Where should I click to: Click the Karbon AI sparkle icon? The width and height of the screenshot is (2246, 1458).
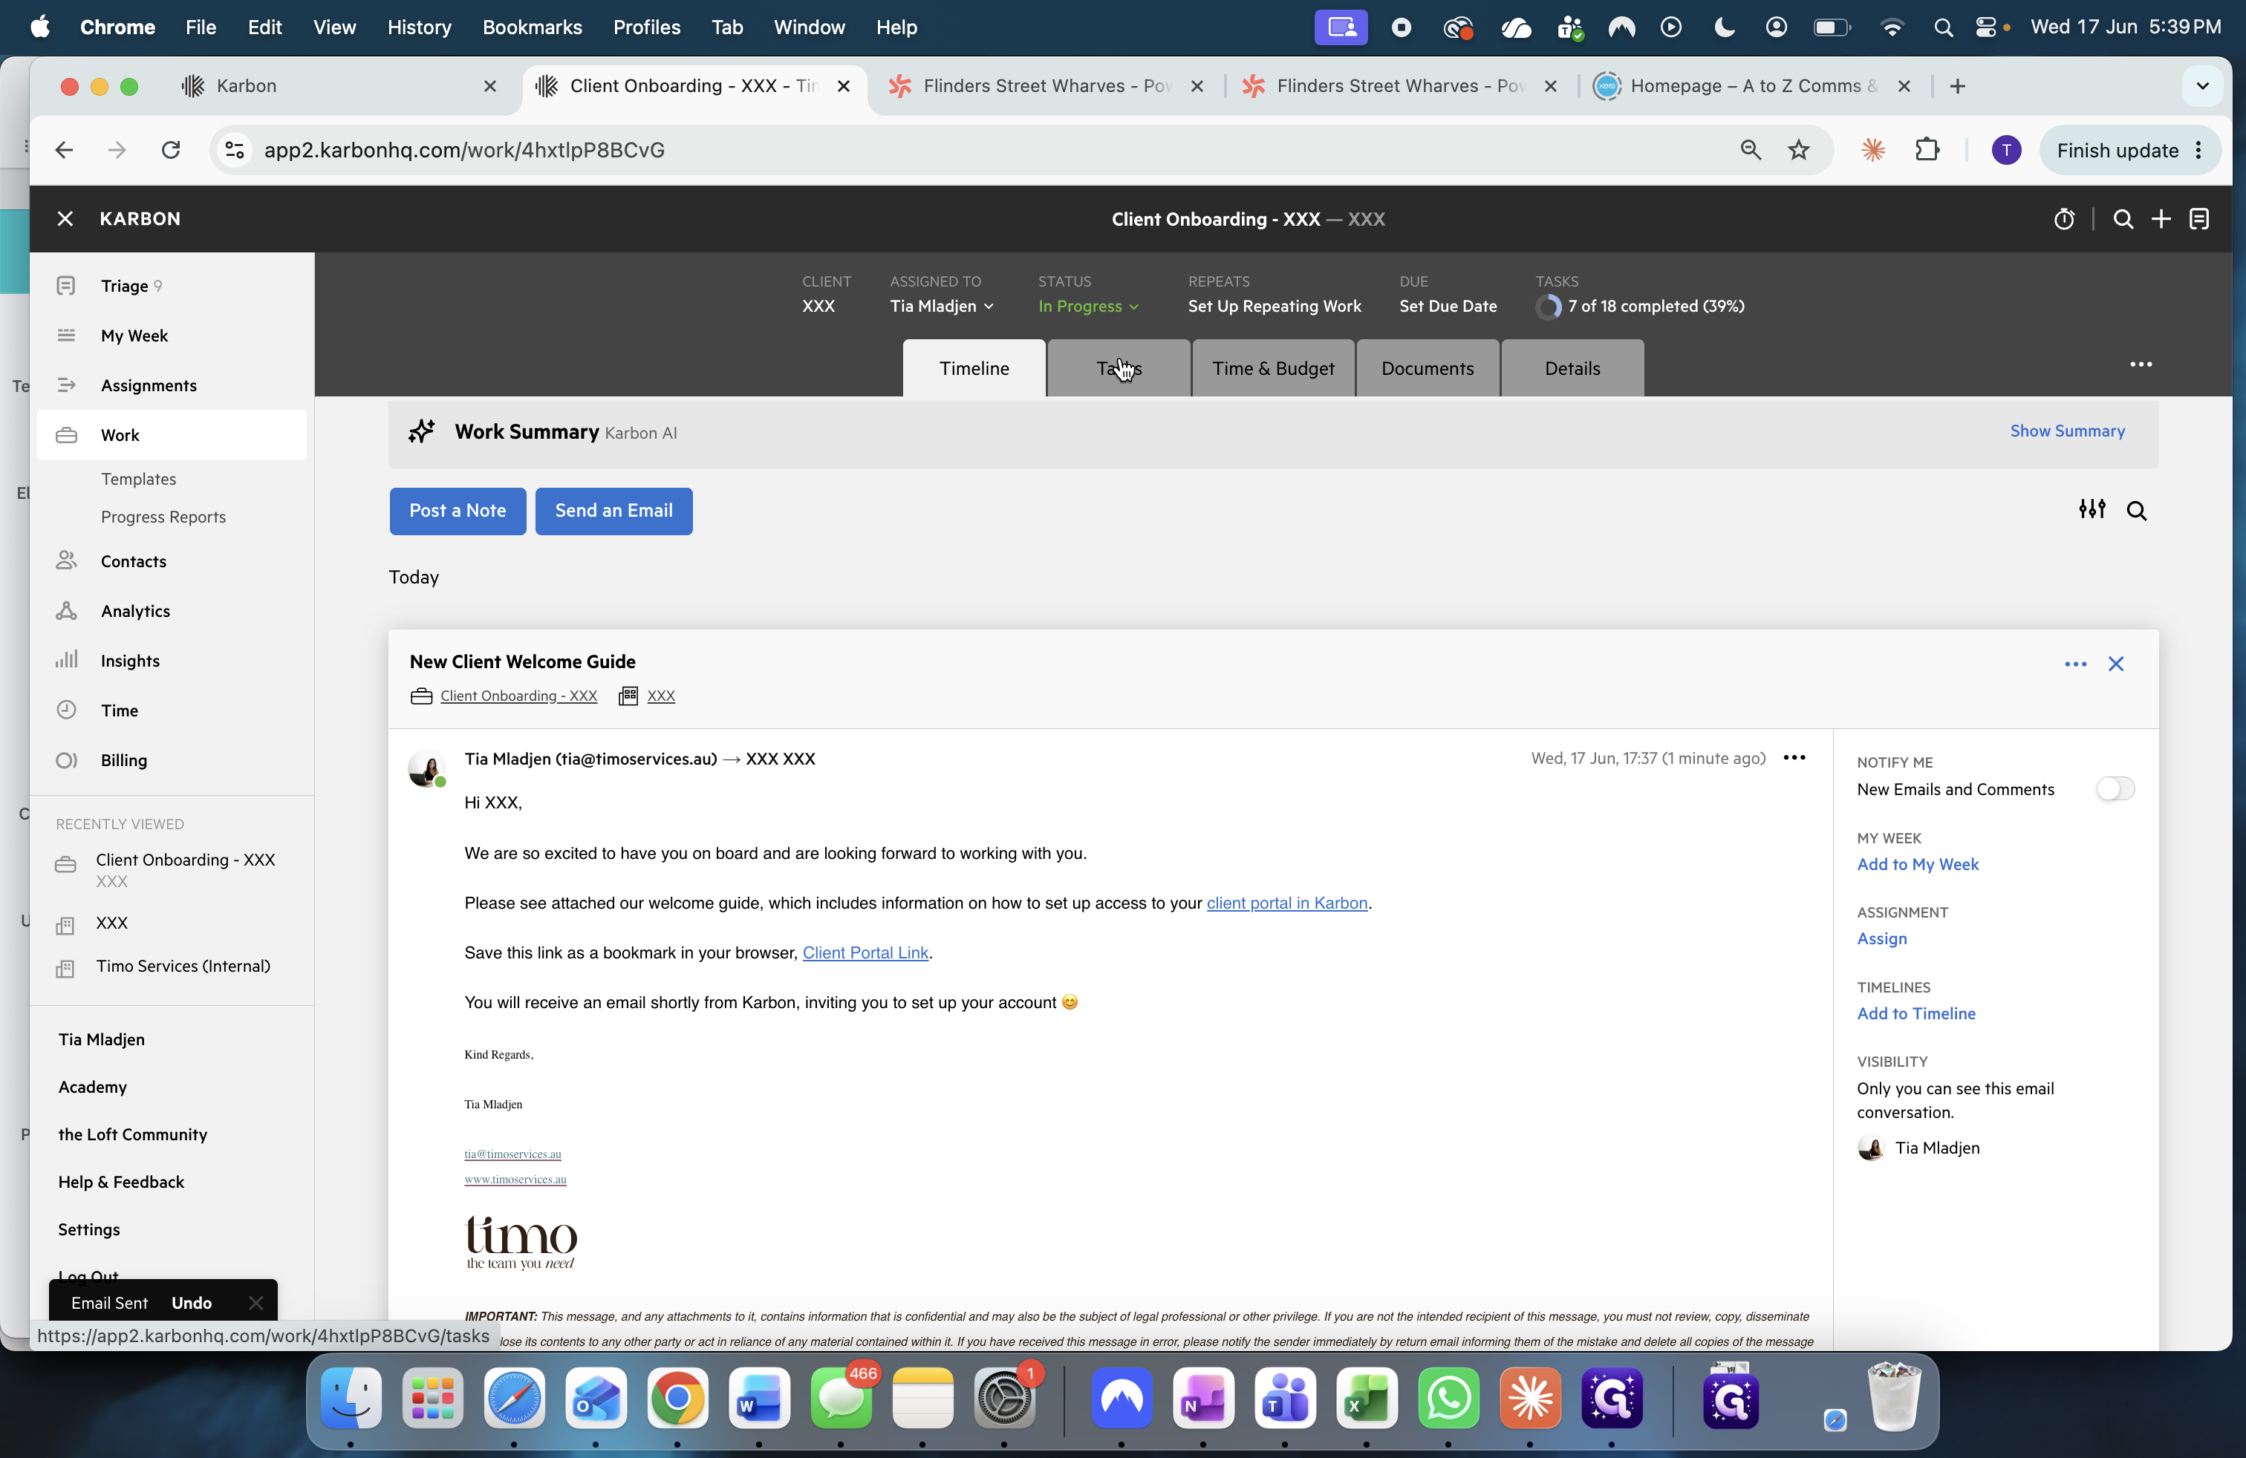coord(421,432)
